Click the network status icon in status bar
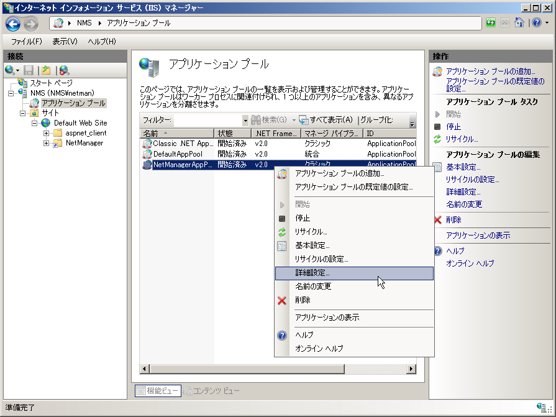The width and height of the screenshot is (556, 417). [542, 407]
